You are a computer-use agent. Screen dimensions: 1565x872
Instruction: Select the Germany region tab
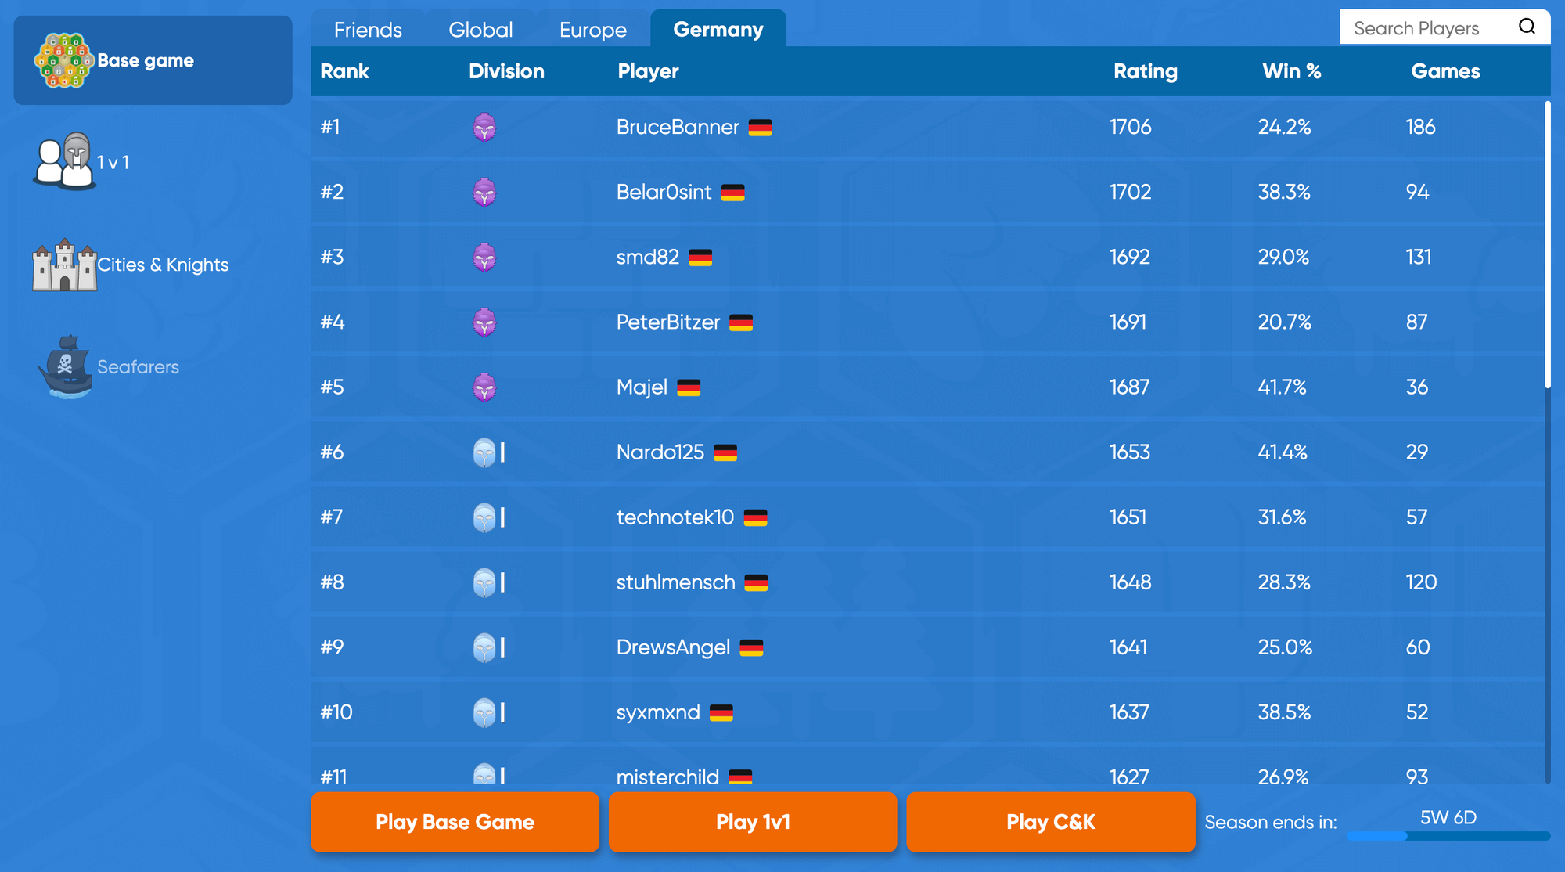click(718, 28)
